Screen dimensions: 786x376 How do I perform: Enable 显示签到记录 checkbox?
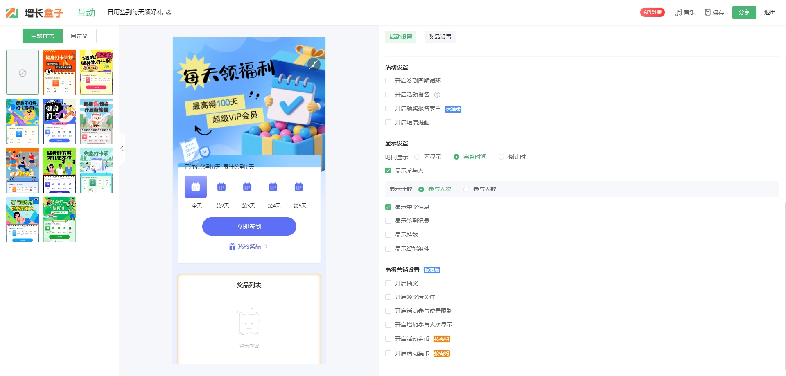pos(388,221)
